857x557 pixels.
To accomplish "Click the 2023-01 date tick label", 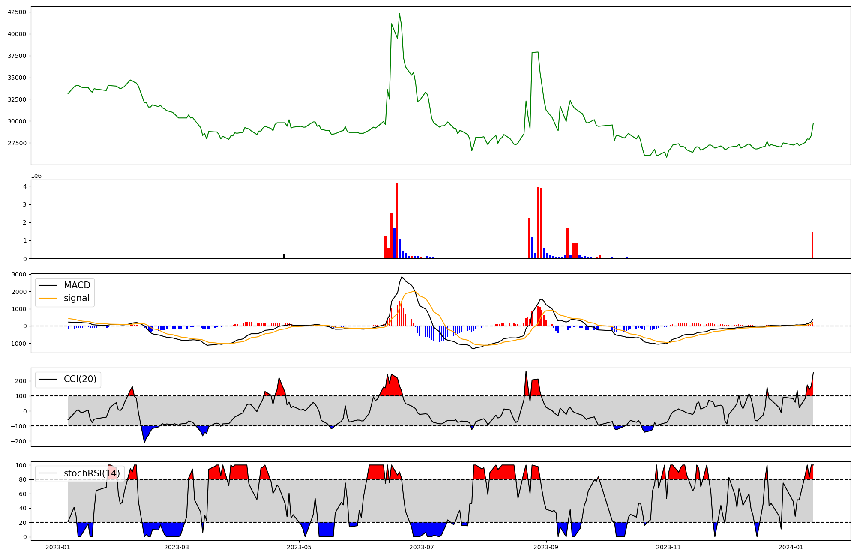I will pyautogui.click(x=58, y=547).
